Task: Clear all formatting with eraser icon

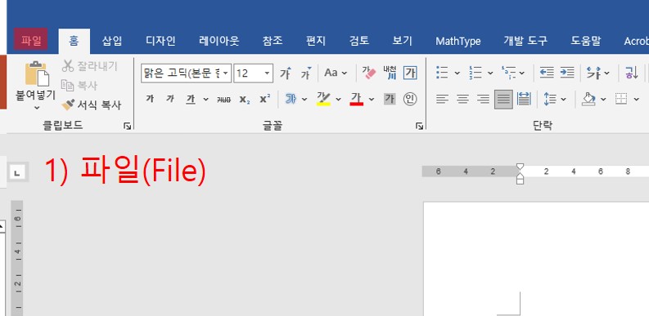Action: point(368,73)
